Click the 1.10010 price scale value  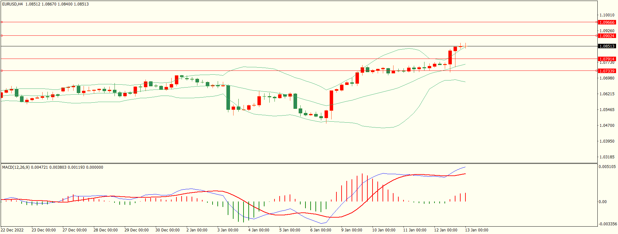tap(607, 15)
